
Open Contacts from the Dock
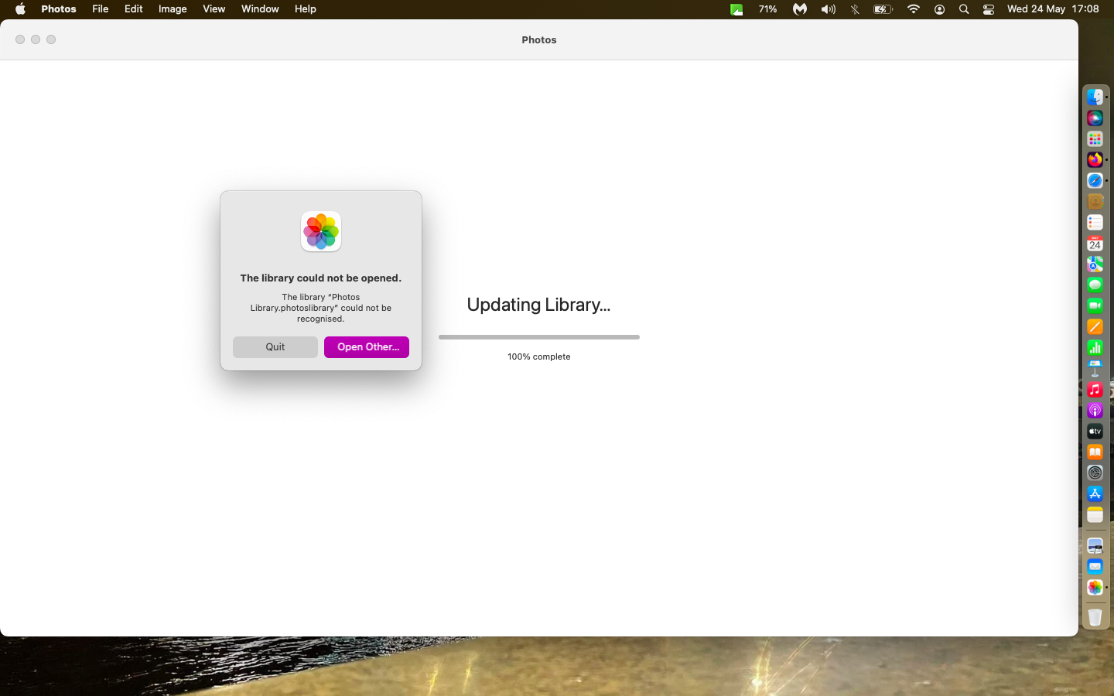pos(1095,201)
